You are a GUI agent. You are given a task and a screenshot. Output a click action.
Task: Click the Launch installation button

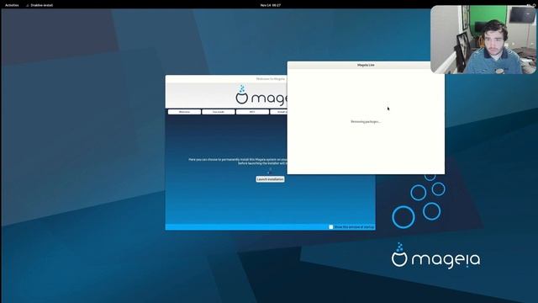(x=270, y=179)
